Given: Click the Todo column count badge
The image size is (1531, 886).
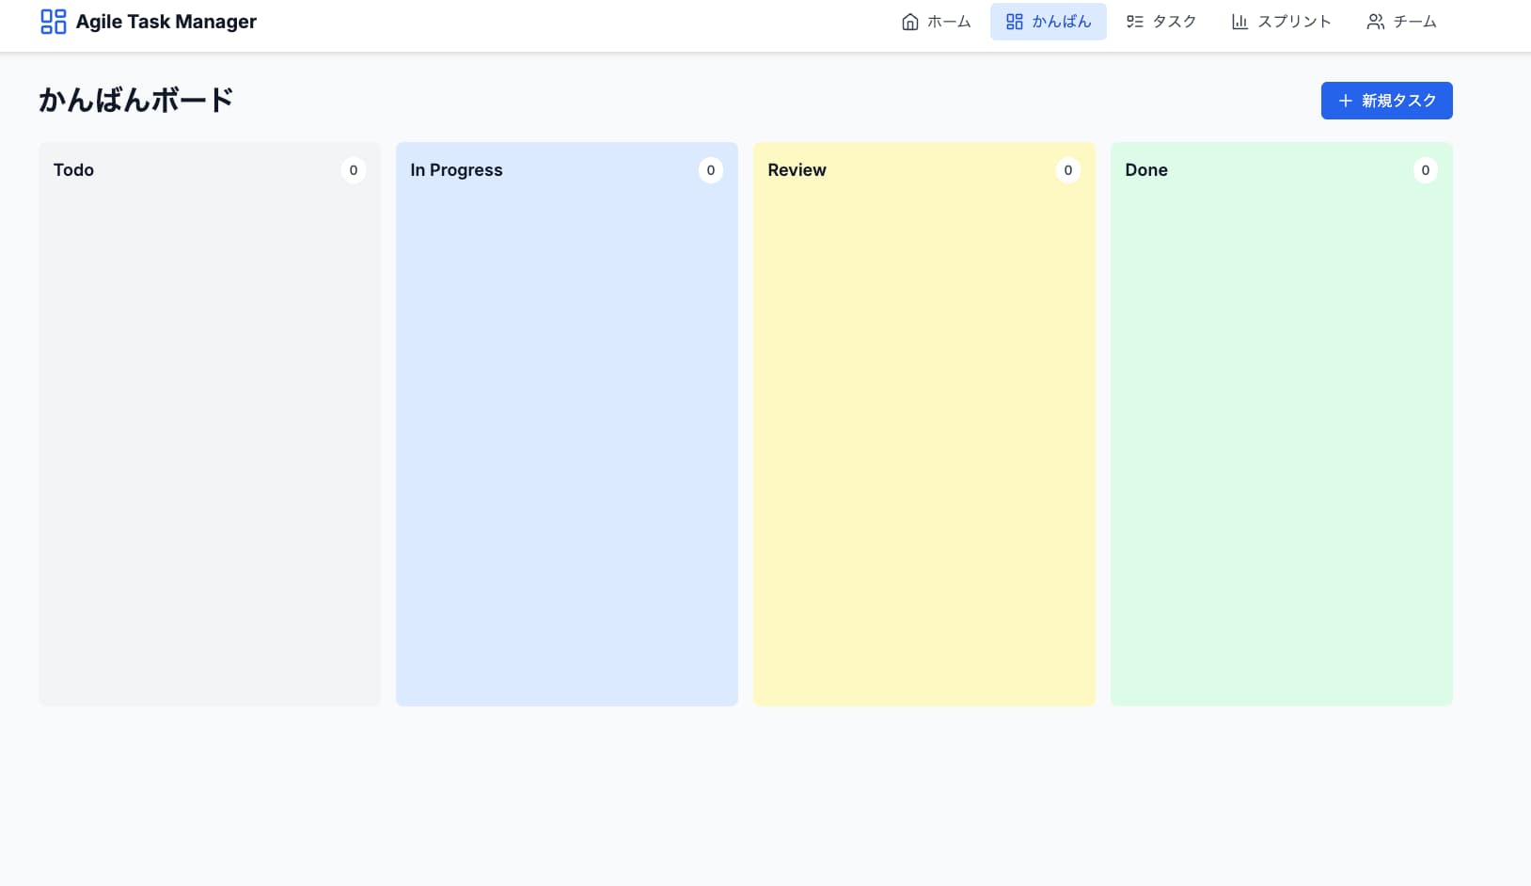Looking at the screenshot, I should click(354, 170).
